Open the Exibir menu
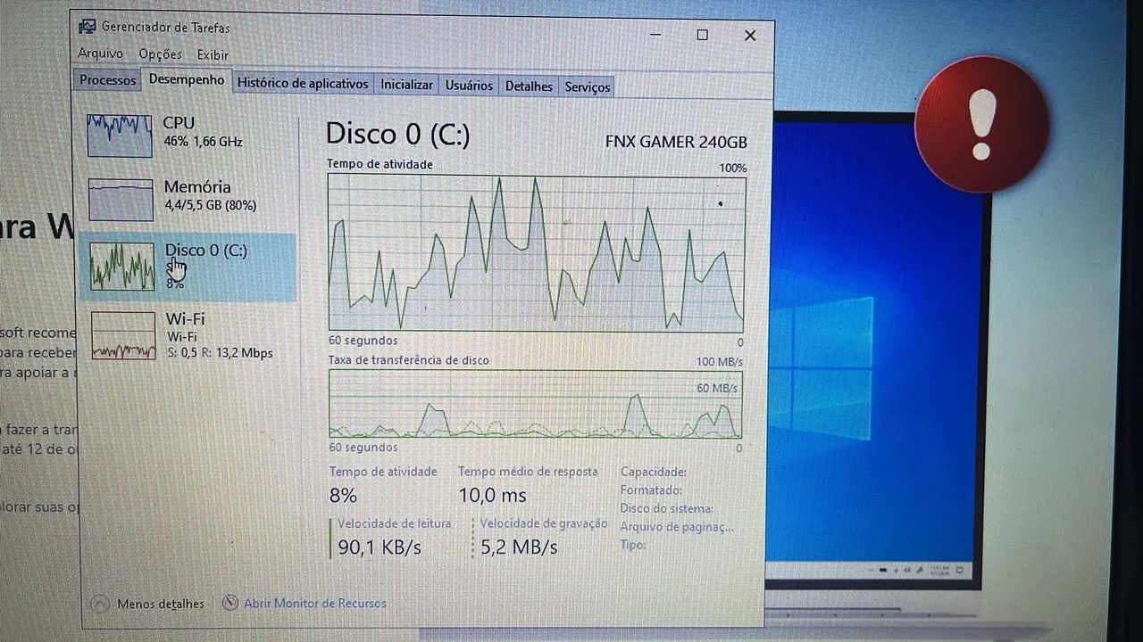This screenshot has height=642, width=1143. [213, 55]
